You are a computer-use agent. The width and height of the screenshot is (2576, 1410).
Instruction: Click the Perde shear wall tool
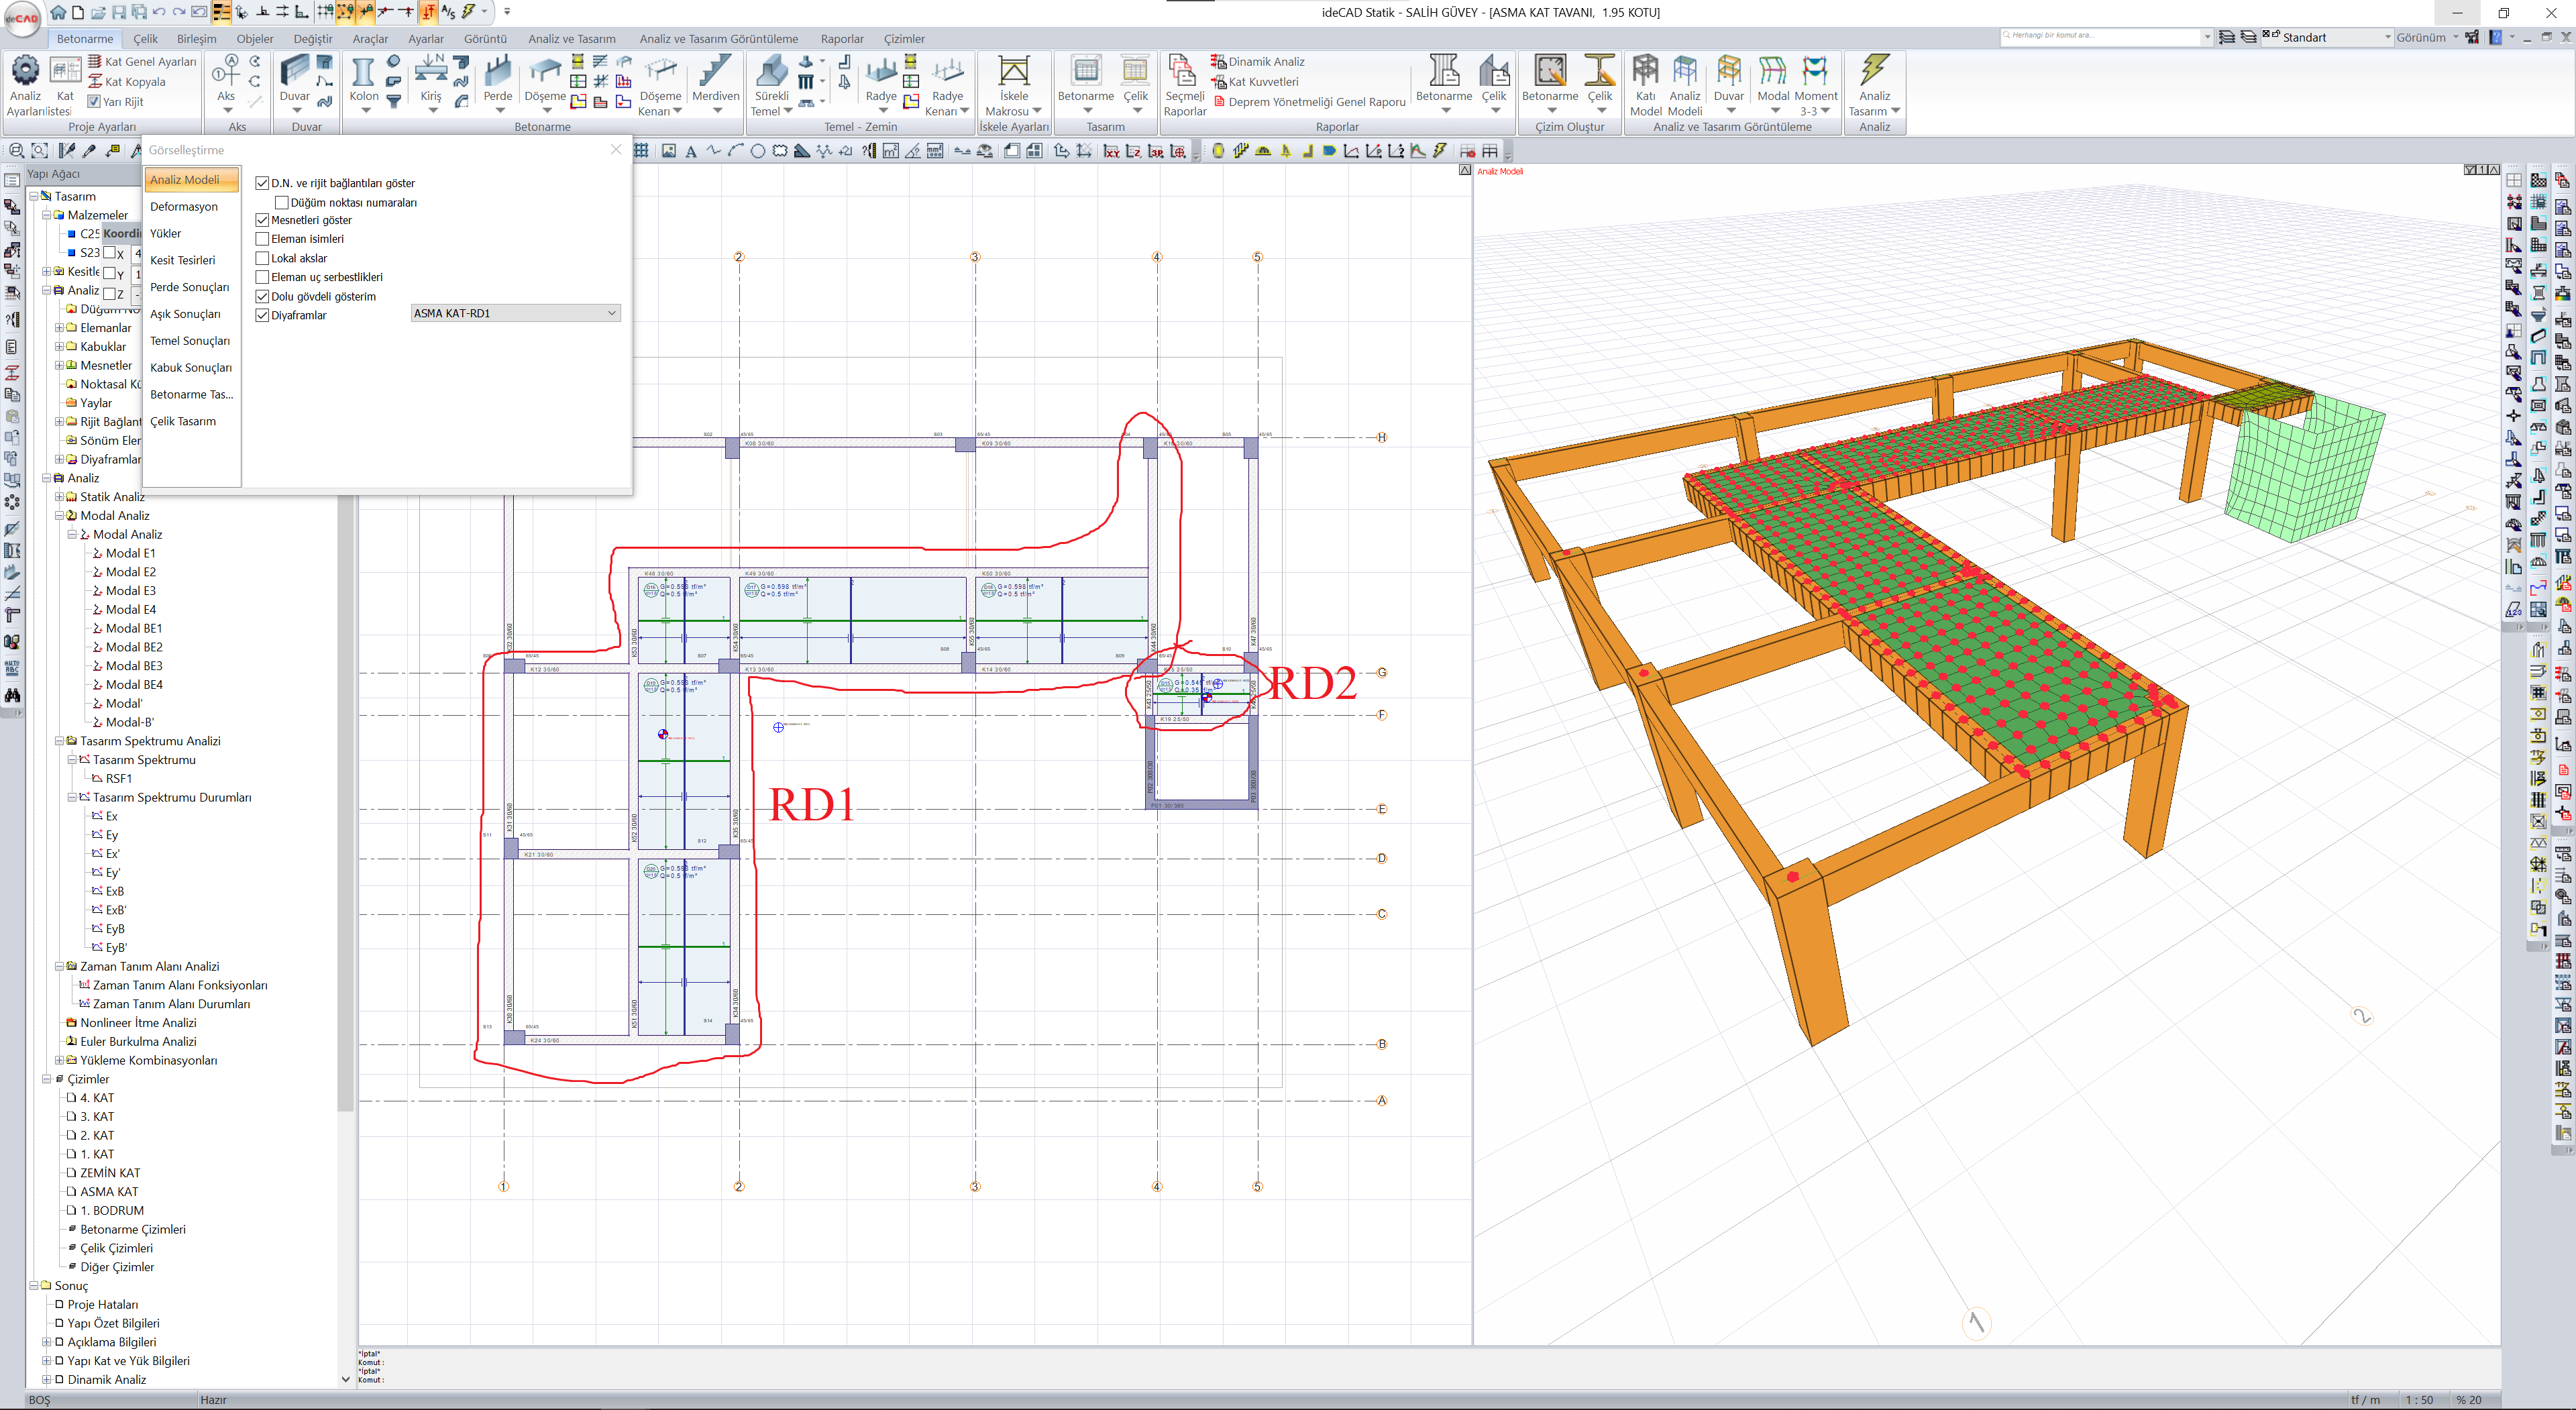(497, 73)
